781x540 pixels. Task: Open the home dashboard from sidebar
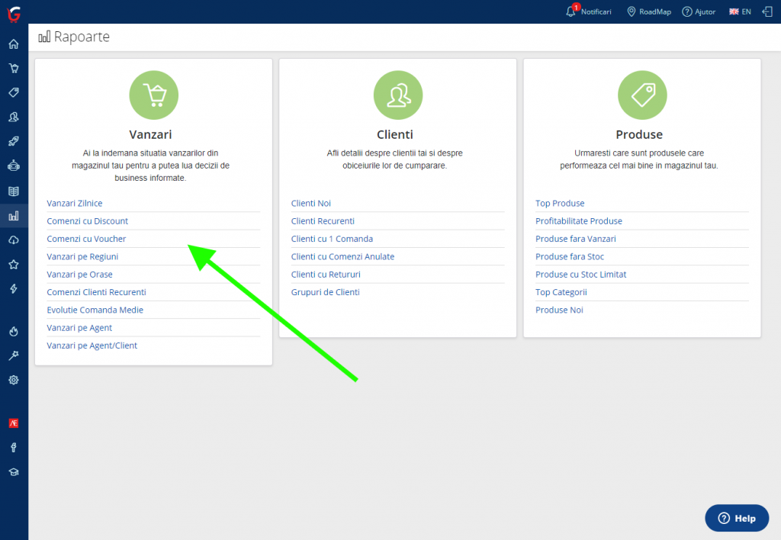14,43
